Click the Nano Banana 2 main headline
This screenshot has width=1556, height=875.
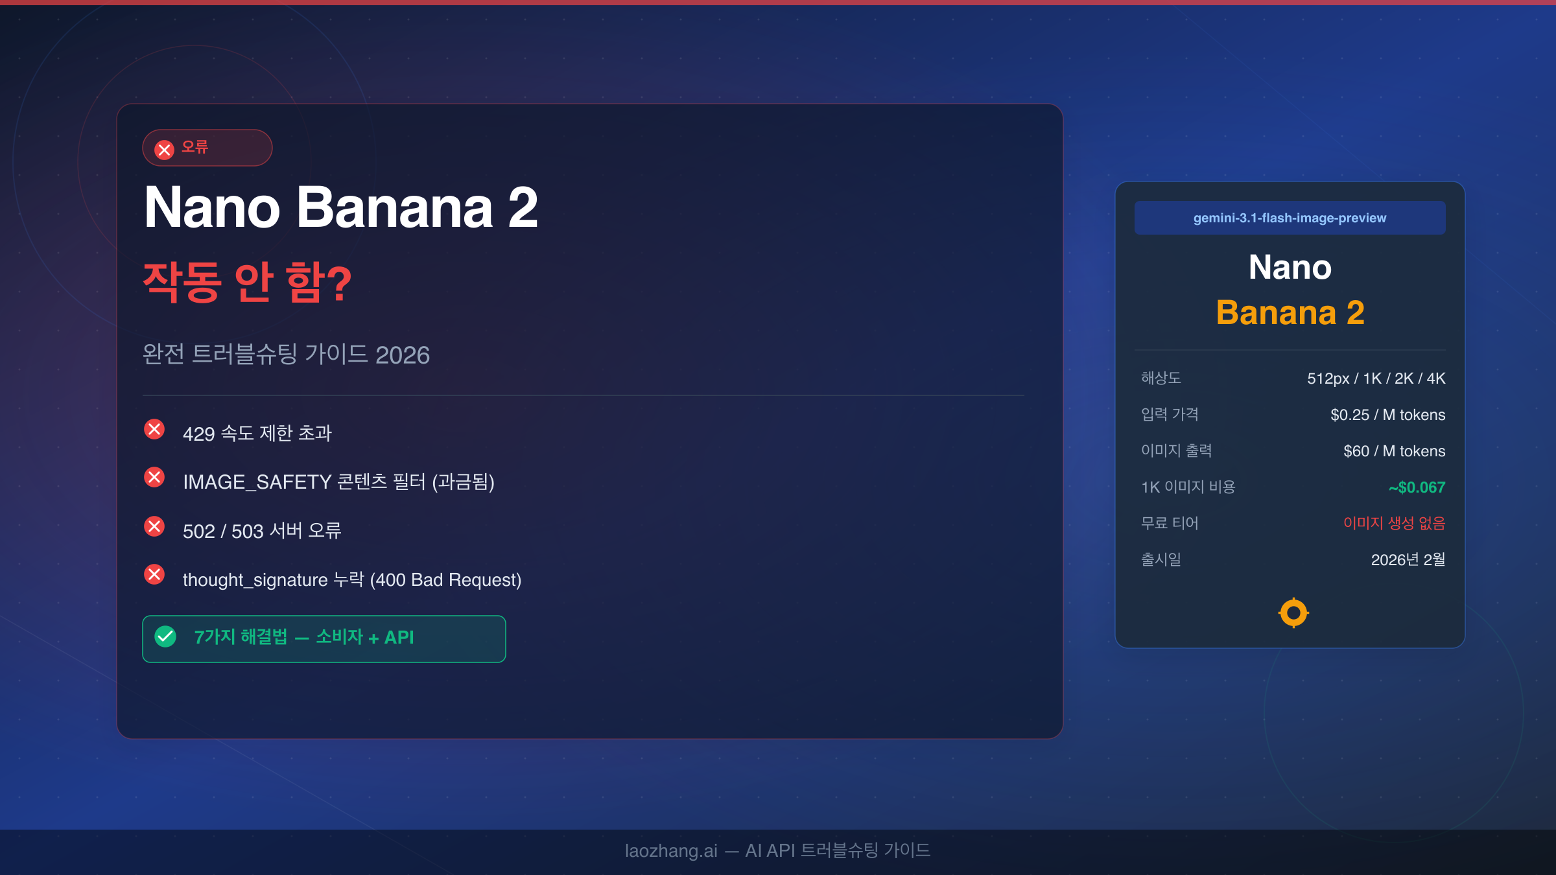click(341, 207)
